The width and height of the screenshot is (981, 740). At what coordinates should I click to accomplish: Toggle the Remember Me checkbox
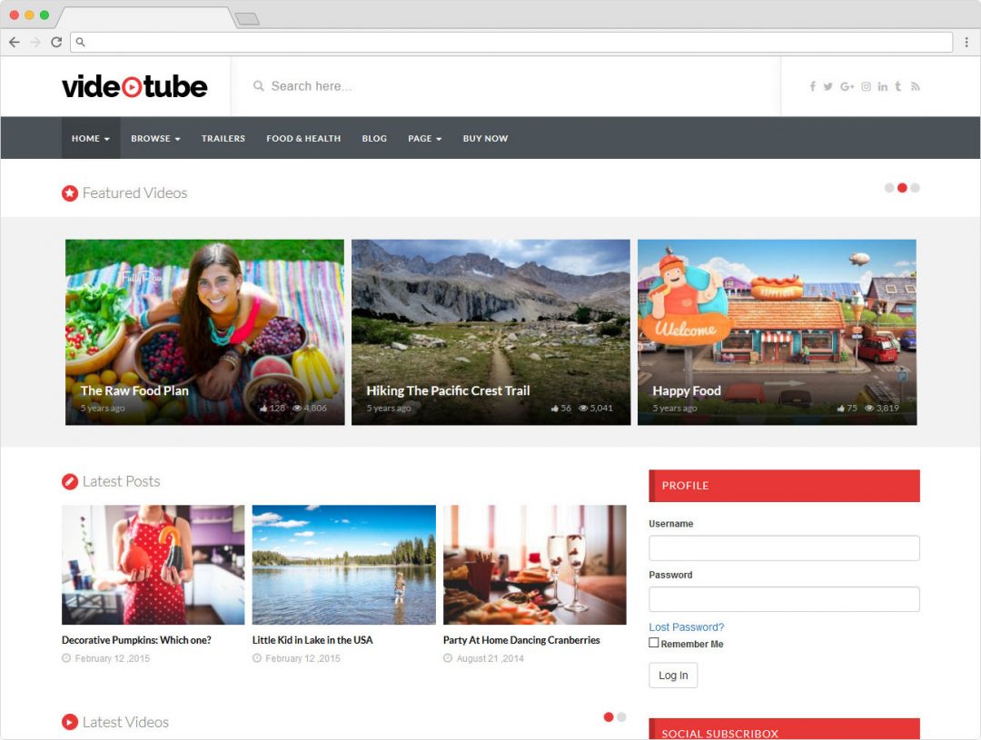(654, 643)
